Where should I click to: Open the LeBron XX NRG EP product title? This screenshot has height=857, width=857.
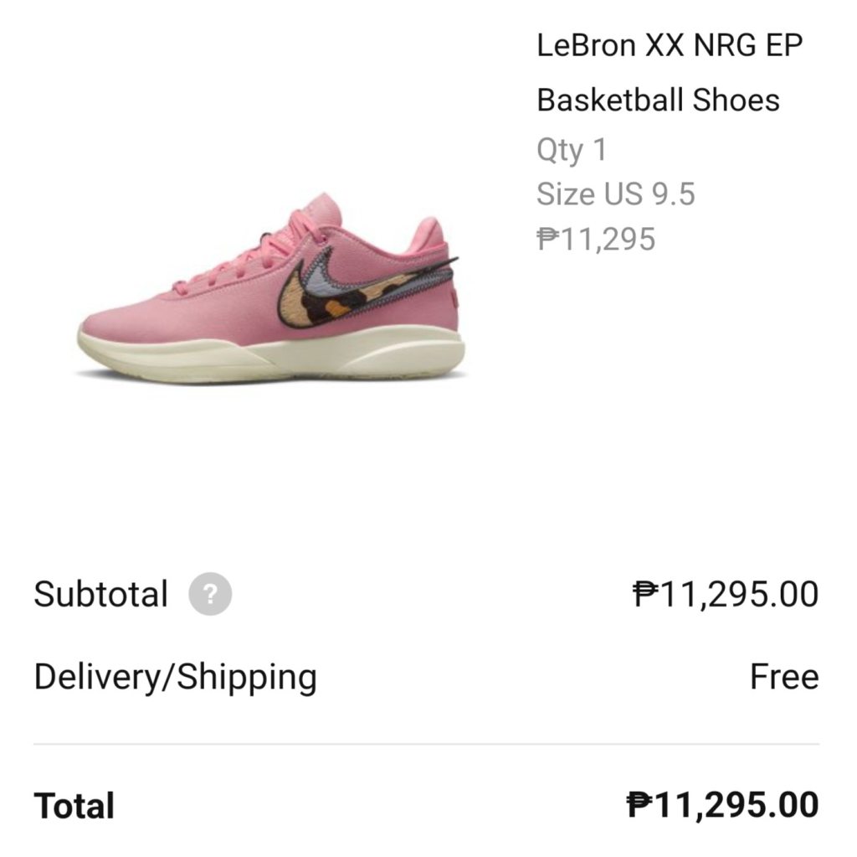coord(669,46)
